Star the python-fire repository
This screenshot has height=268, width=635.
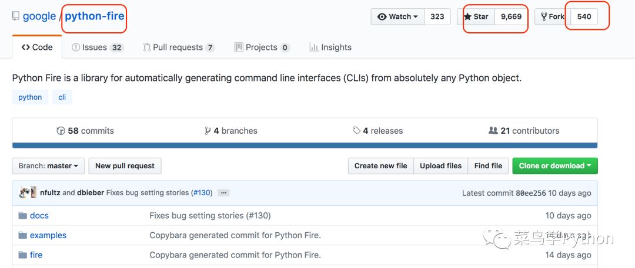point(476,16)
